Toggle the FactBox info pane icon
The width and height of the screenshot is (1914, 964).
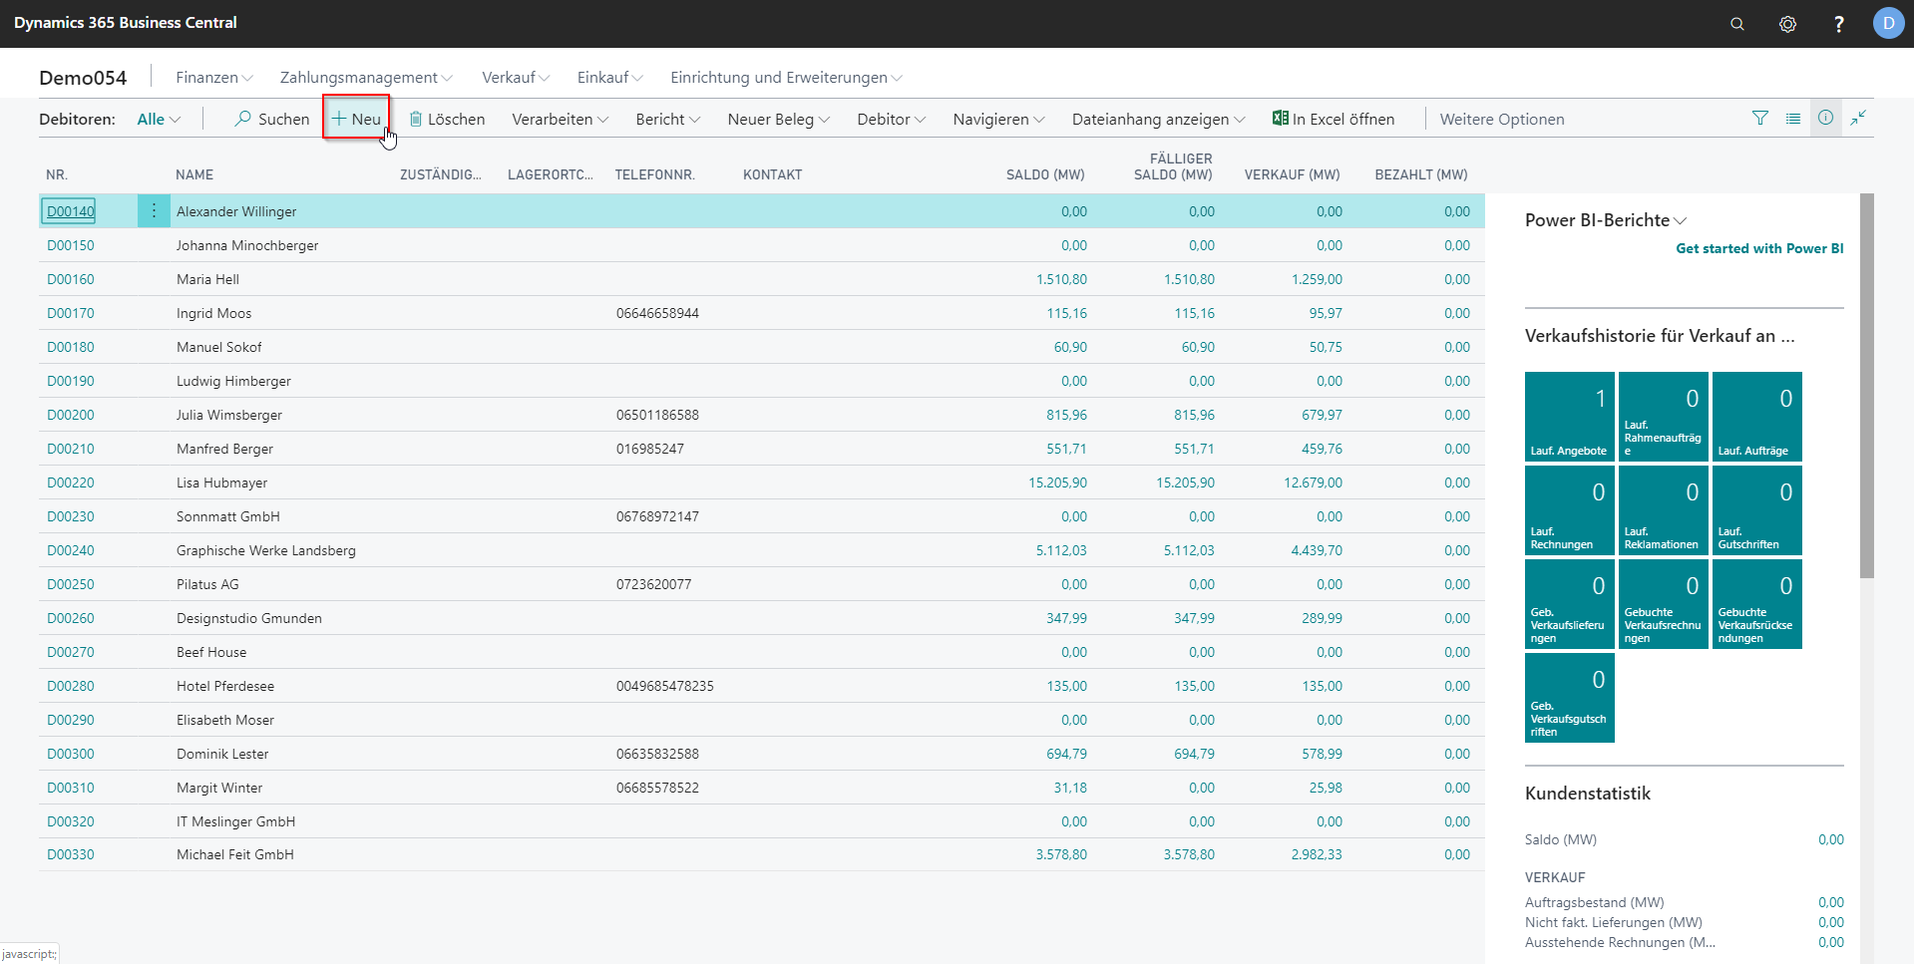click(x=1825, y=118)
